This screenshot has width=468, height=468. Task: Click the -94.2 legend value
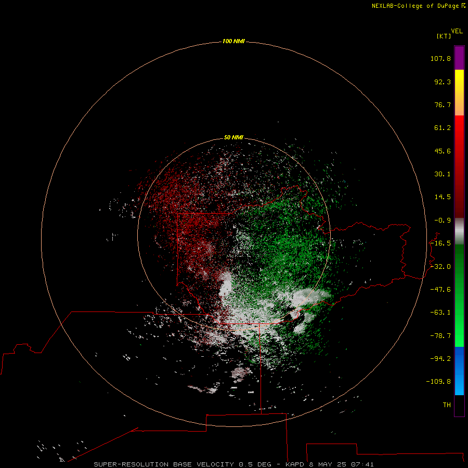tap(440, 358)
